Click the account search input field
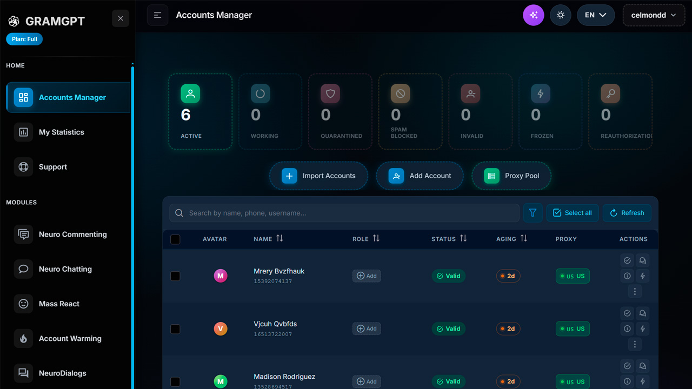692x389 pixels. coord(344,213)
